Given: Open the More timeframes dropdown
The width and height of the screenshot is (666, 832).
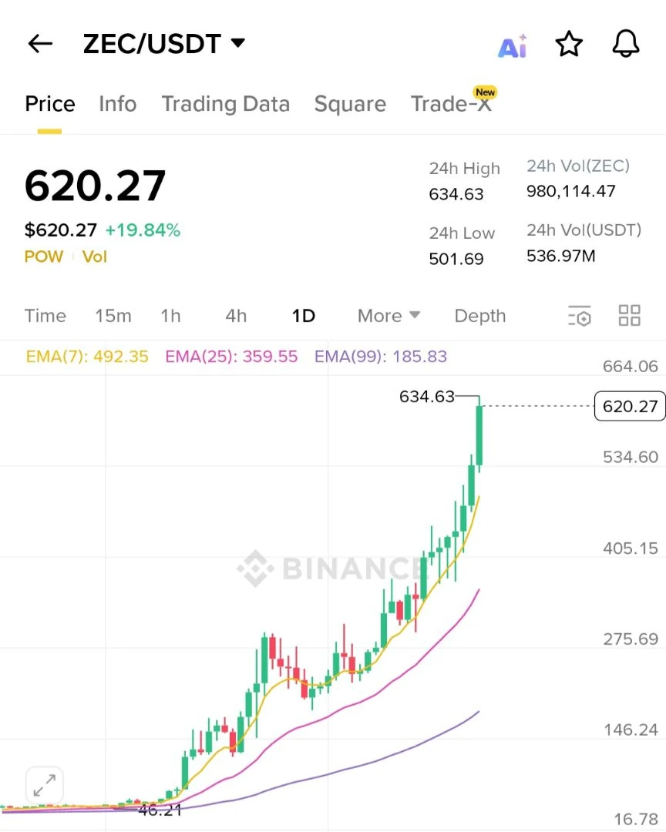Looking at the screenshot, I should (x=388, y=316).
